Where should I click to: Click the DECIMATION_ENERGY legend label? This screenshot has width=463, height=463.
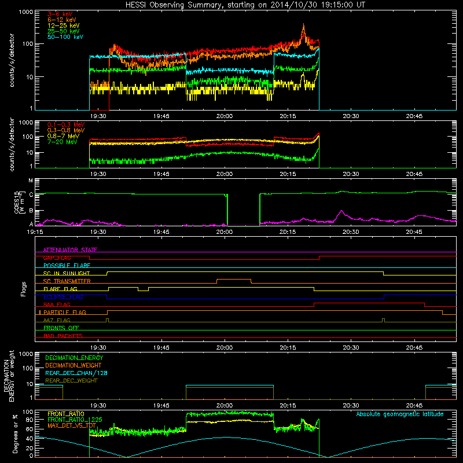tap(74, 358)
